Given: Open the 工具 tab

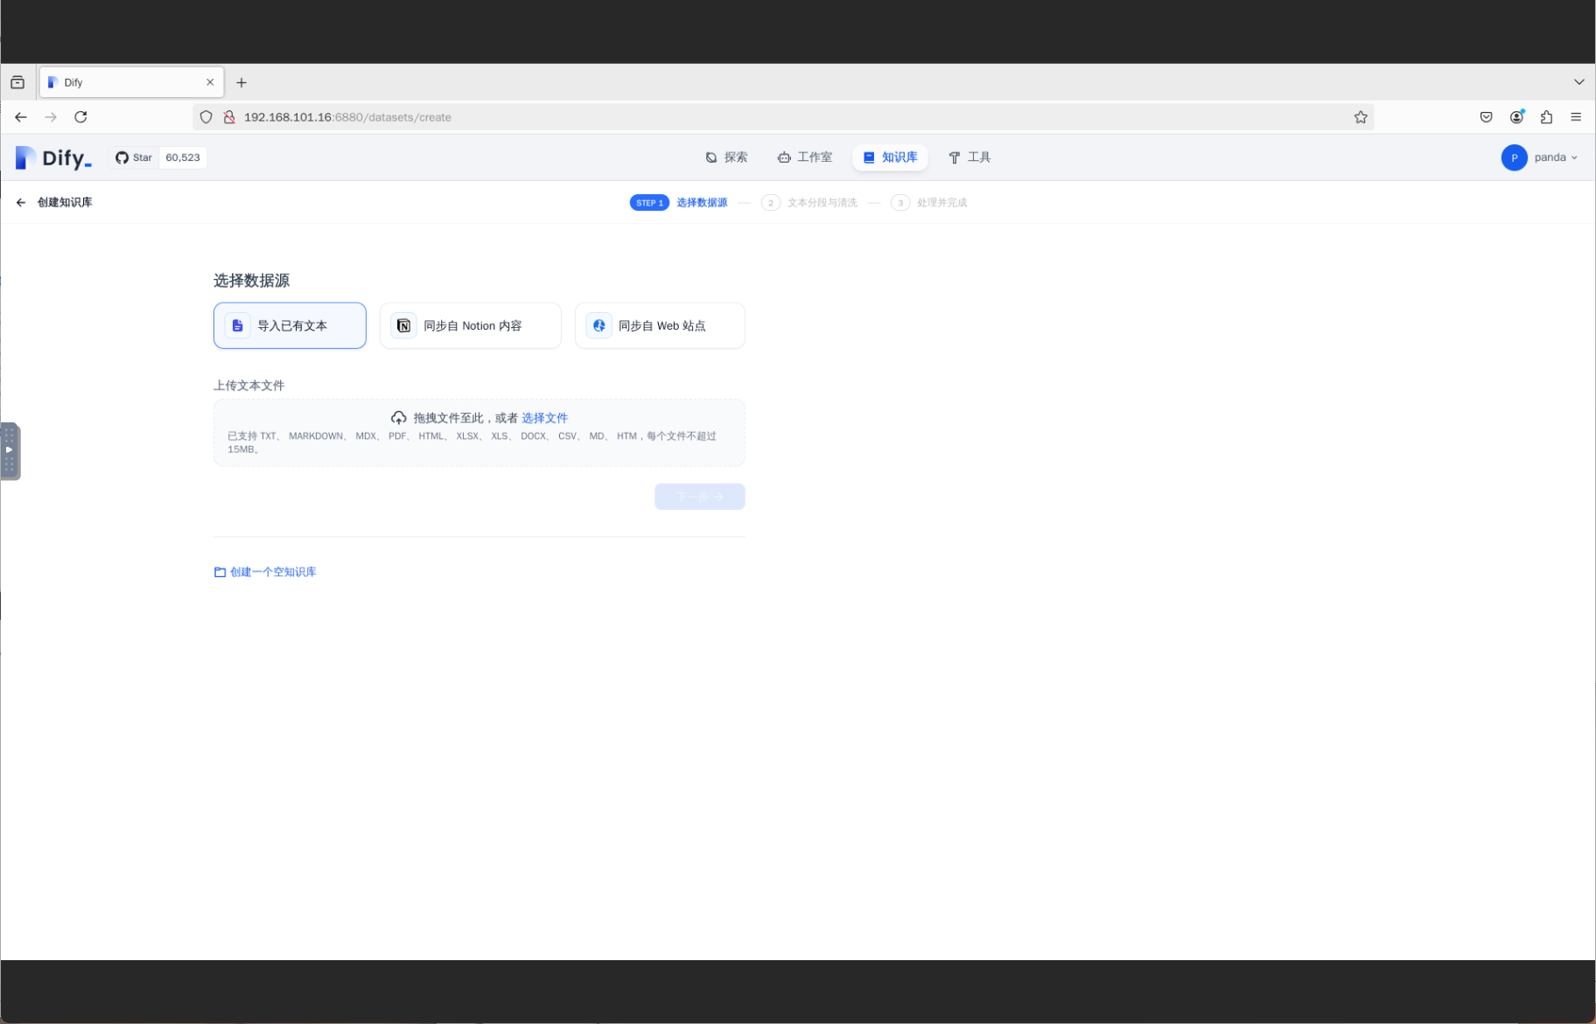Looking at the screenshot, I should coord(969,157).
